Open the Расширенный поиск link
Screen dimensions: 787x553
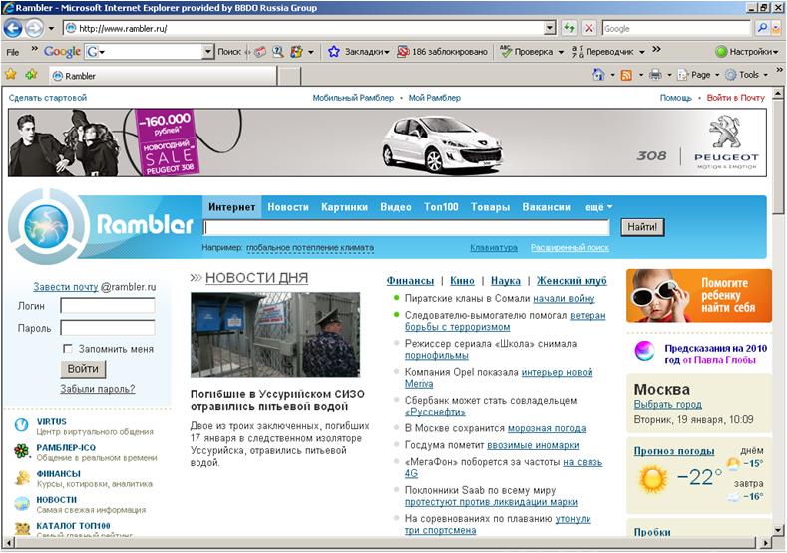(x=570, y=247)
